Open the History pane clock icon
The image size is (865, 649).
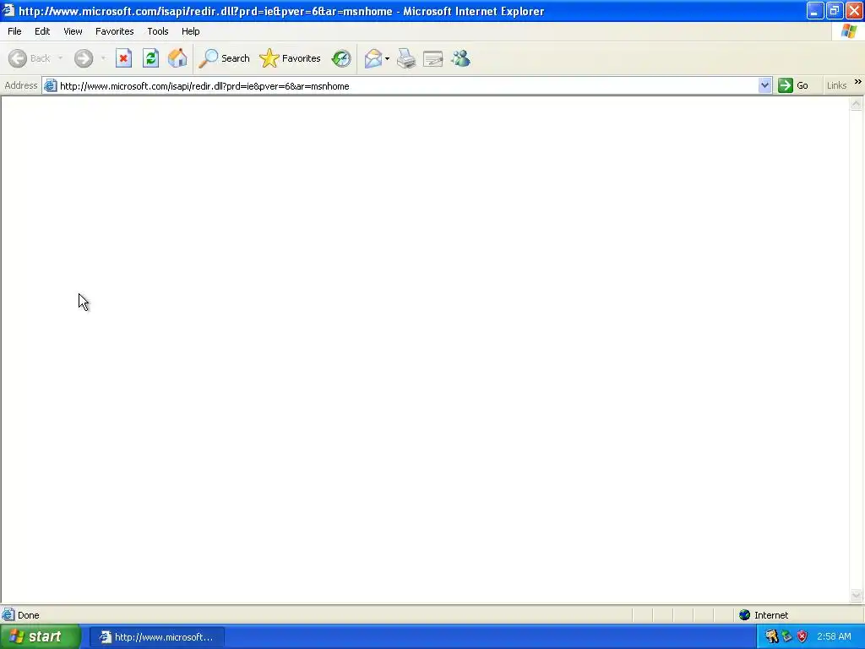tap(341, 58)
